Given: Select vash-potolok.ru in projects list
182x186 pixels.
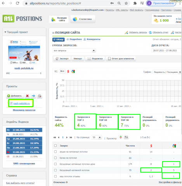Looking at the screenshot, I should [x=21, y=103].
